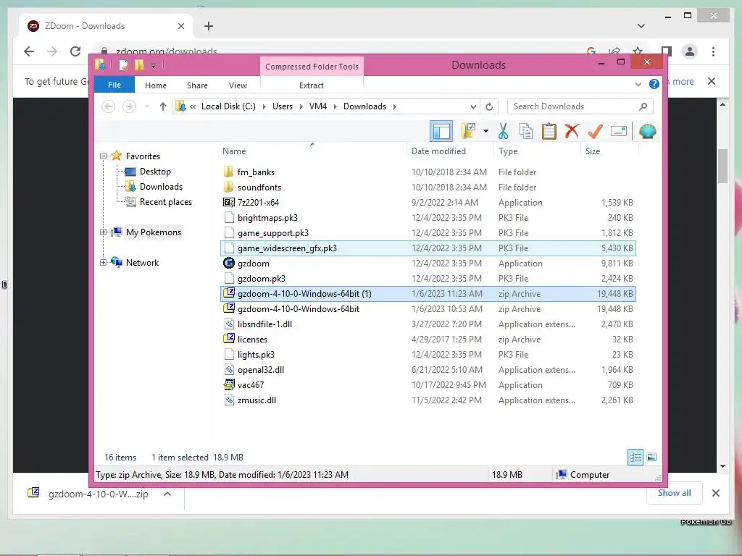Image resolution: width=742 pixels, height=556 pixels.
Task: Switch to the Share ribbon tab
Action: (197, 85)
